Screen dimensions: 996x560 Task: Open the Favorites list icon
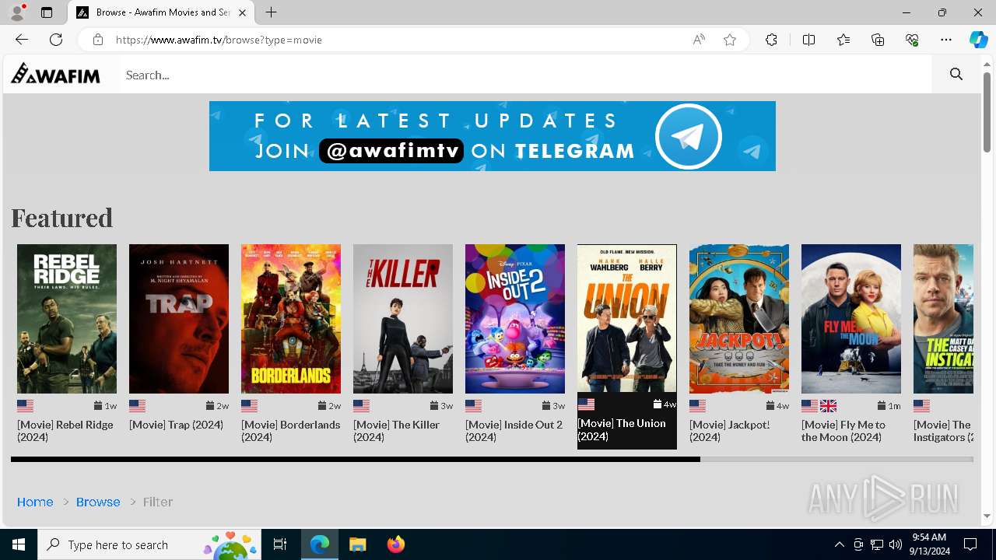click(843, 40)
